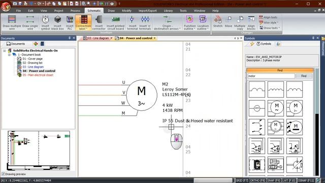The image size is (325, 183).
Task: Open the Location outline dropdown
Action: point(203,22)
